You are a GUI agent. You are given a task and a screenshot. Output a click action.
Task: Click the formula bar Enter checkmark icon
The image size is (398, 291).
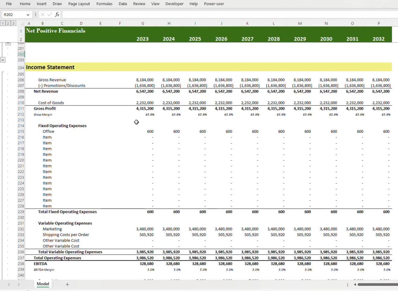pos(49,14)
